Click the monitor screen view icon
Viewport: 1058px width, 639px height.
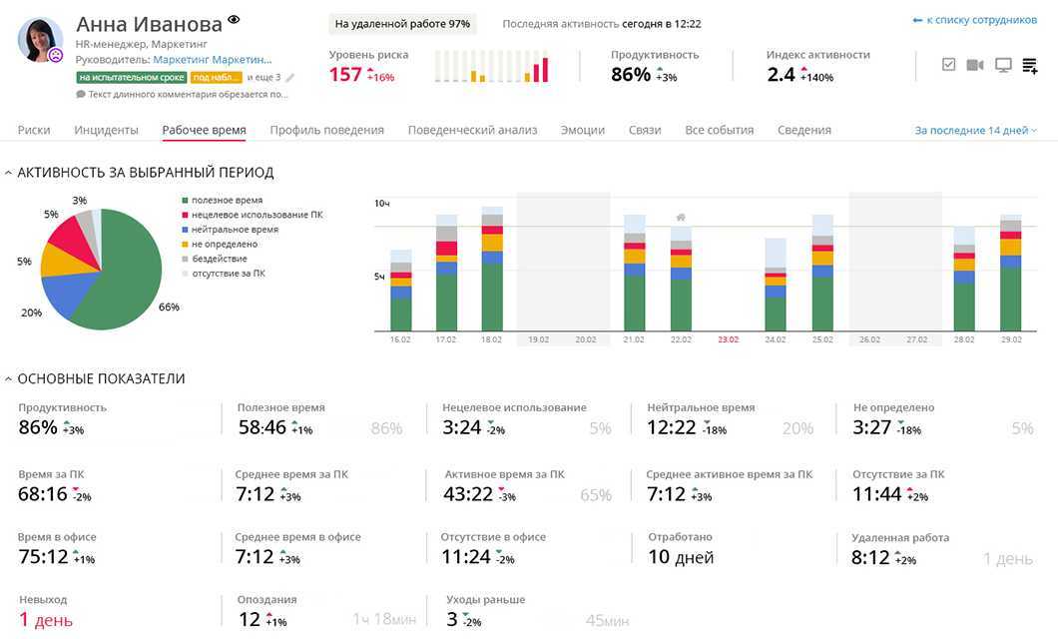[1003, 65]
